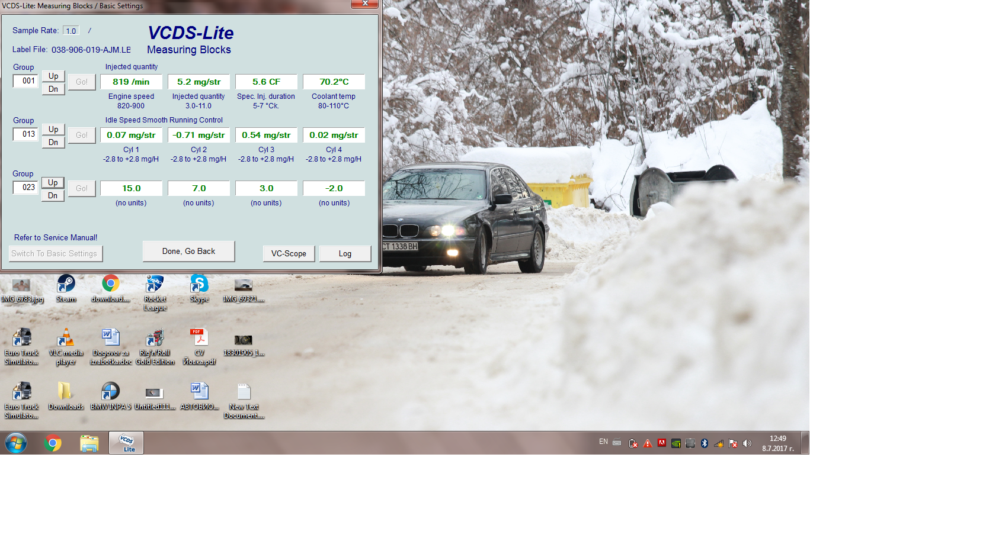
Task: Open the Steam desktop shortcut
Action: pos(66,285)
